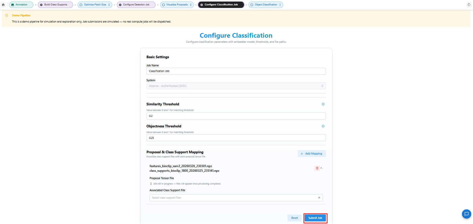473x224 pixels.
Task: Clear class support file selection
Action: tap(319, 198)
